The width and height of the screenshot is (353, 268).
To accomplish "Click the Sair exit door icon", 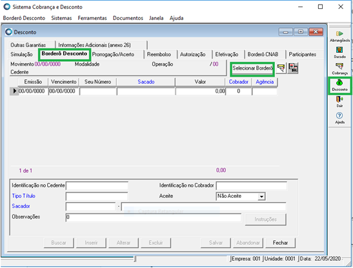I will pyautogui.click(x=339, y=102).
